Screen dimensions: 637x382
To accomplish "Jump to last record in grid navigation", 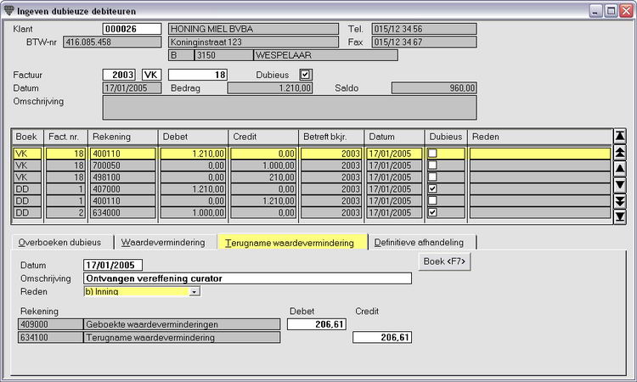I will click(x=619, y=216).
